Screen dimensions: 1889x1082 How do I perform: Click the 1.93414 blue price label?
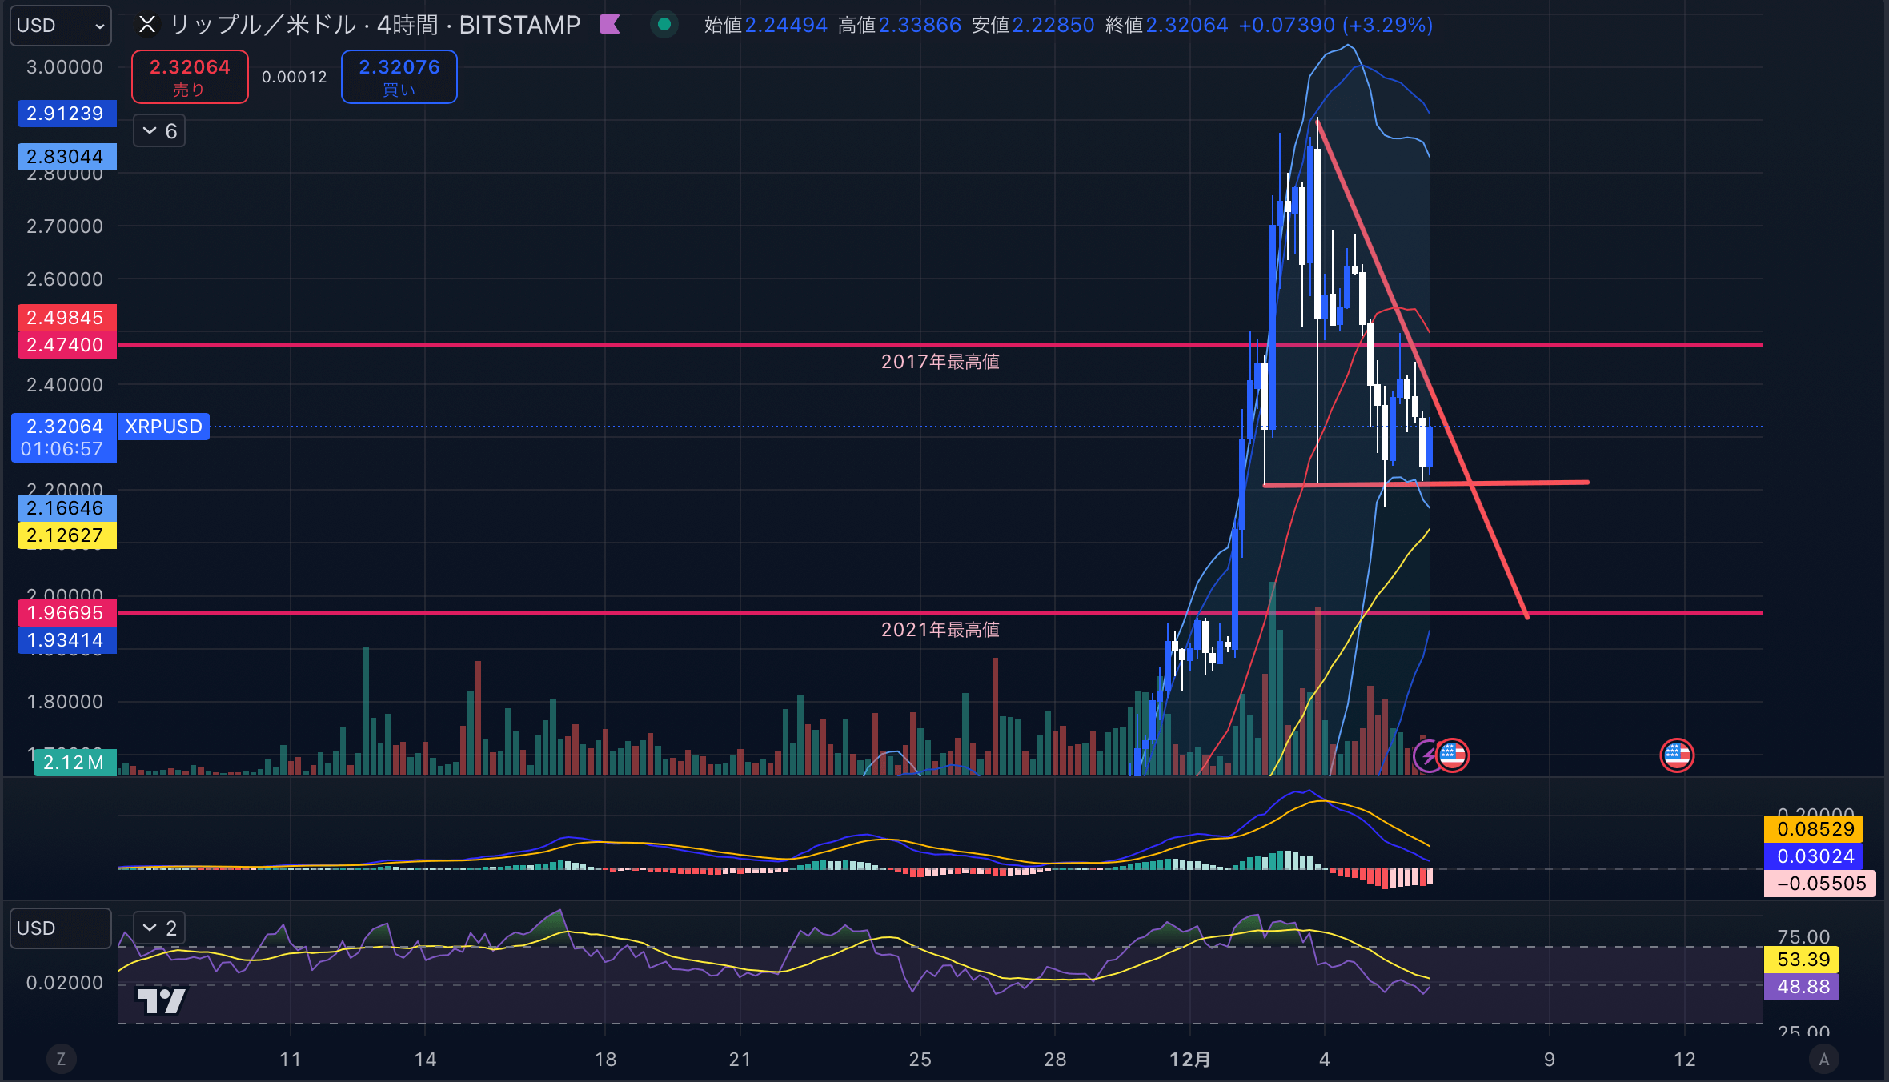[67, 640]
